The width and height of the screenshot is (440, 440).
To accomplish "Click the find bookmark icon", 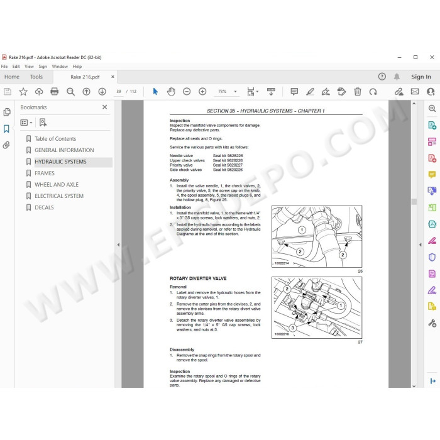I will click(43, 123).
